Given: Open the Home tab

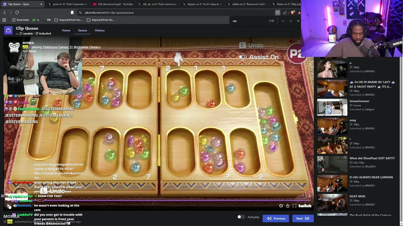Looking at the screenshot, I should pos(66,30).
